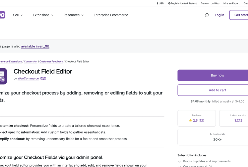The image size is (248, 167).
Task: Click the Log in link
Action: (220, 15)
